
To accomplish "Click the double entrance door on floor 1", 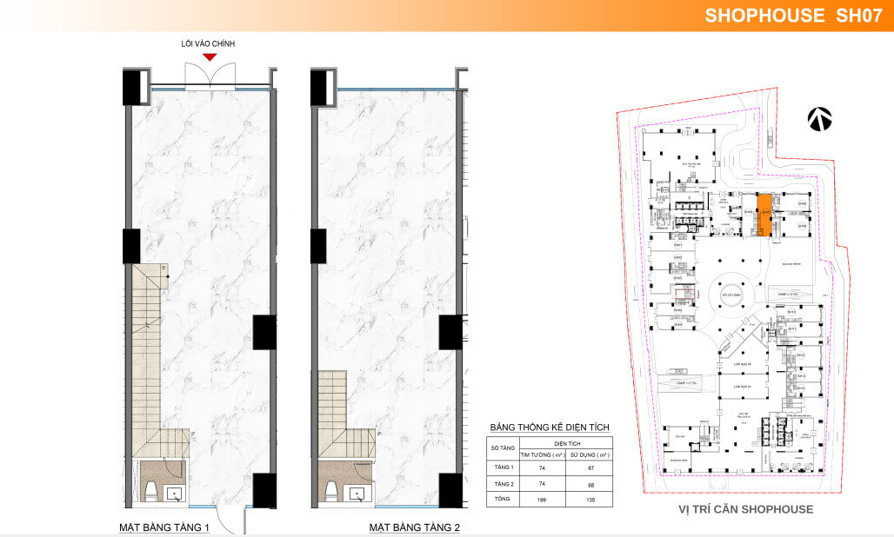I will [x=210, y=77].
